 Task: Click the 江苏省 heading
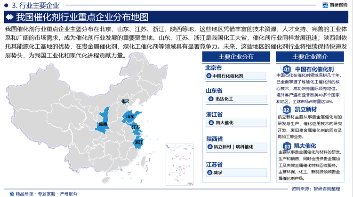[214, 165]
